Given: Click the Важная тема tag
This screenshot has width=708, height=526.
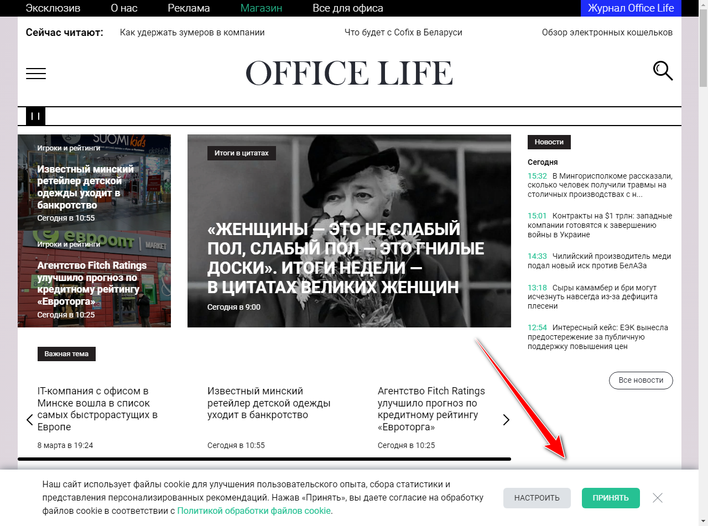Looking at the screenshot, I should click(x=66, y=354).
